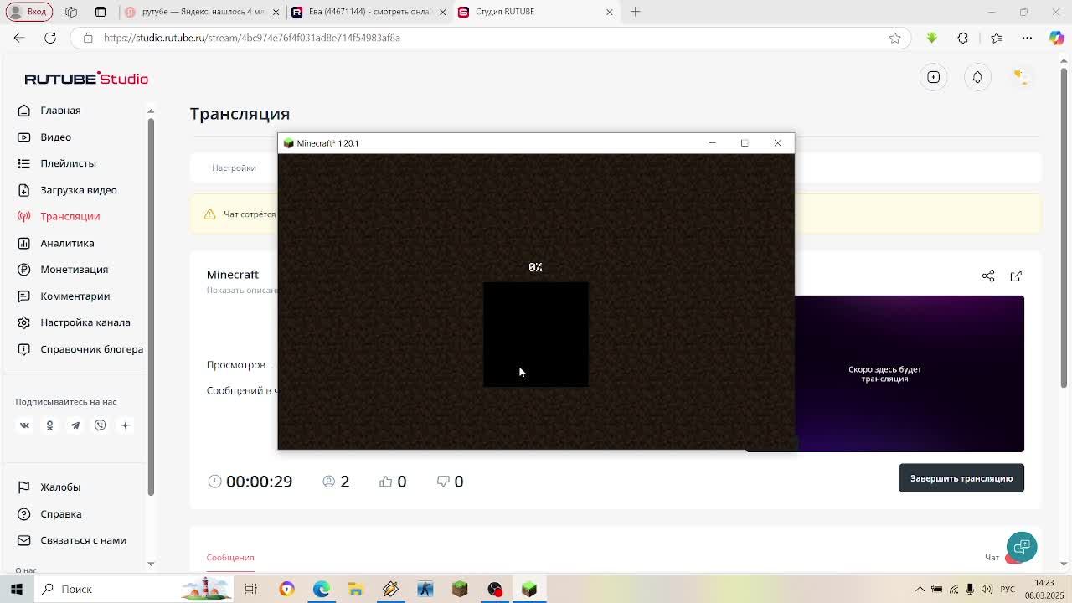Open the Жалобы page
The width and height of the screenshot is (1072, 603).
60,487
